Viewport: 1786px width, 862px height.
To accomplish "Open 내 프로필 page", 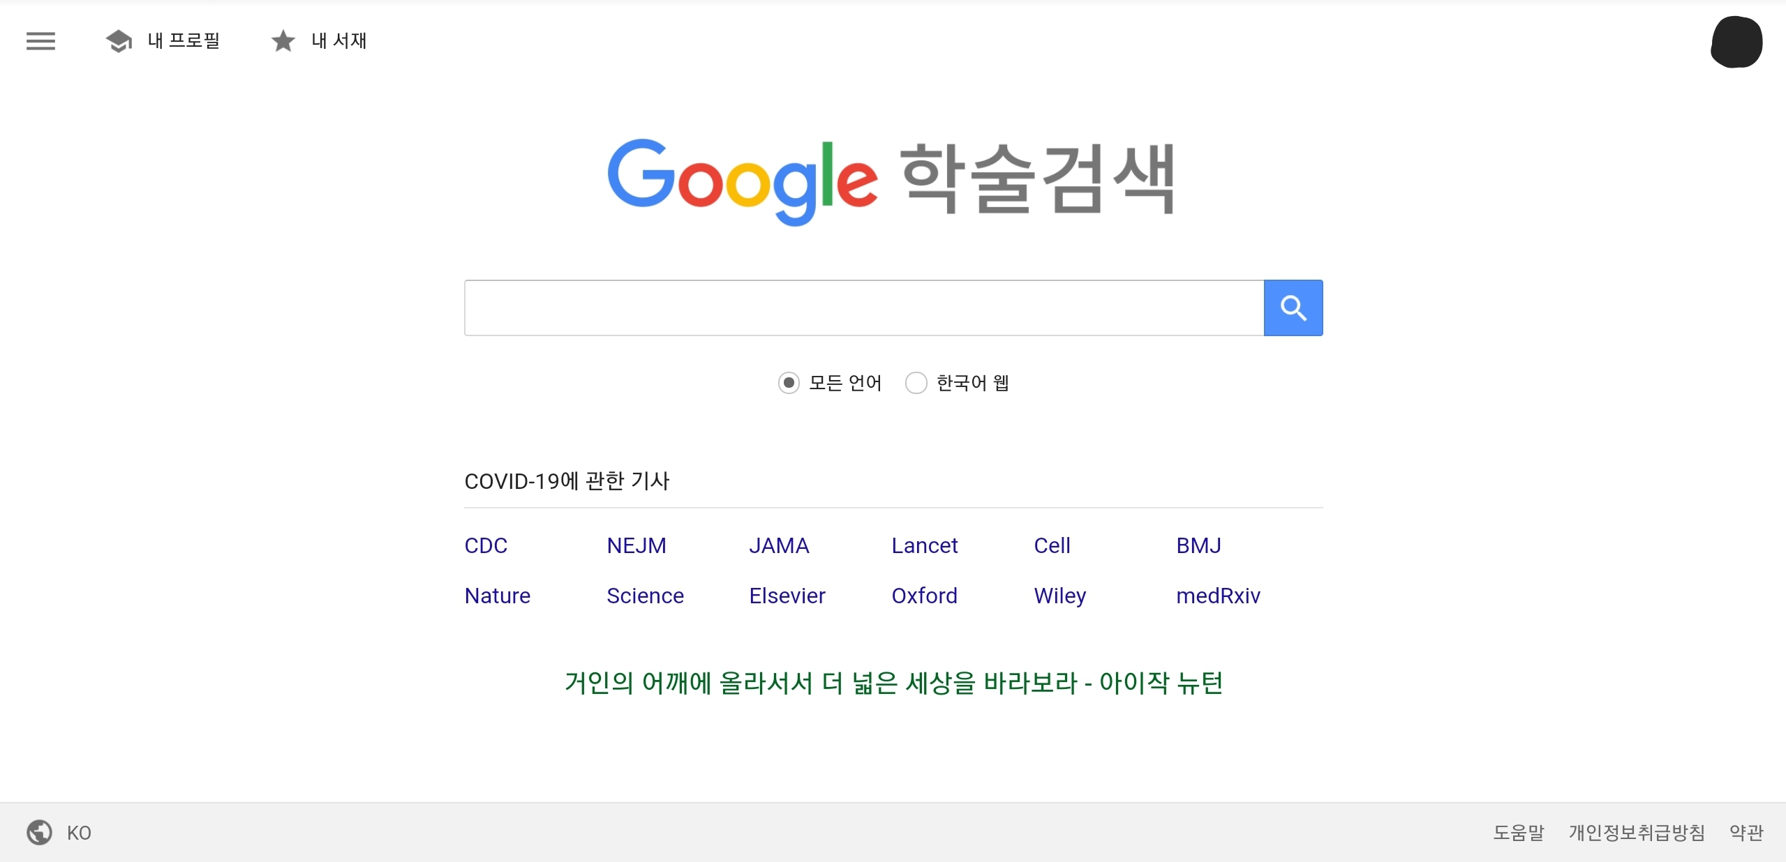I will (184, 41).
